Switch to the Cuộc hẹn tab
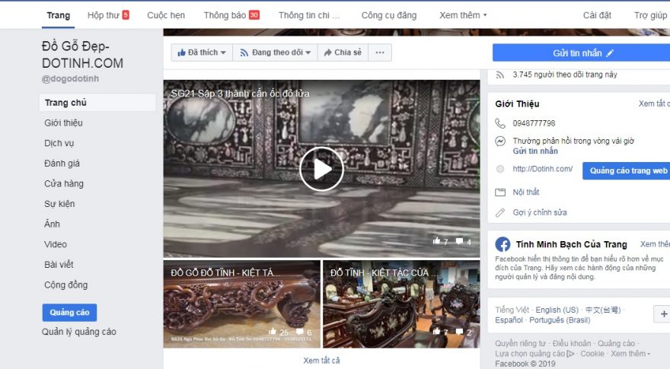Screen dimensions: 670x369 166,15
